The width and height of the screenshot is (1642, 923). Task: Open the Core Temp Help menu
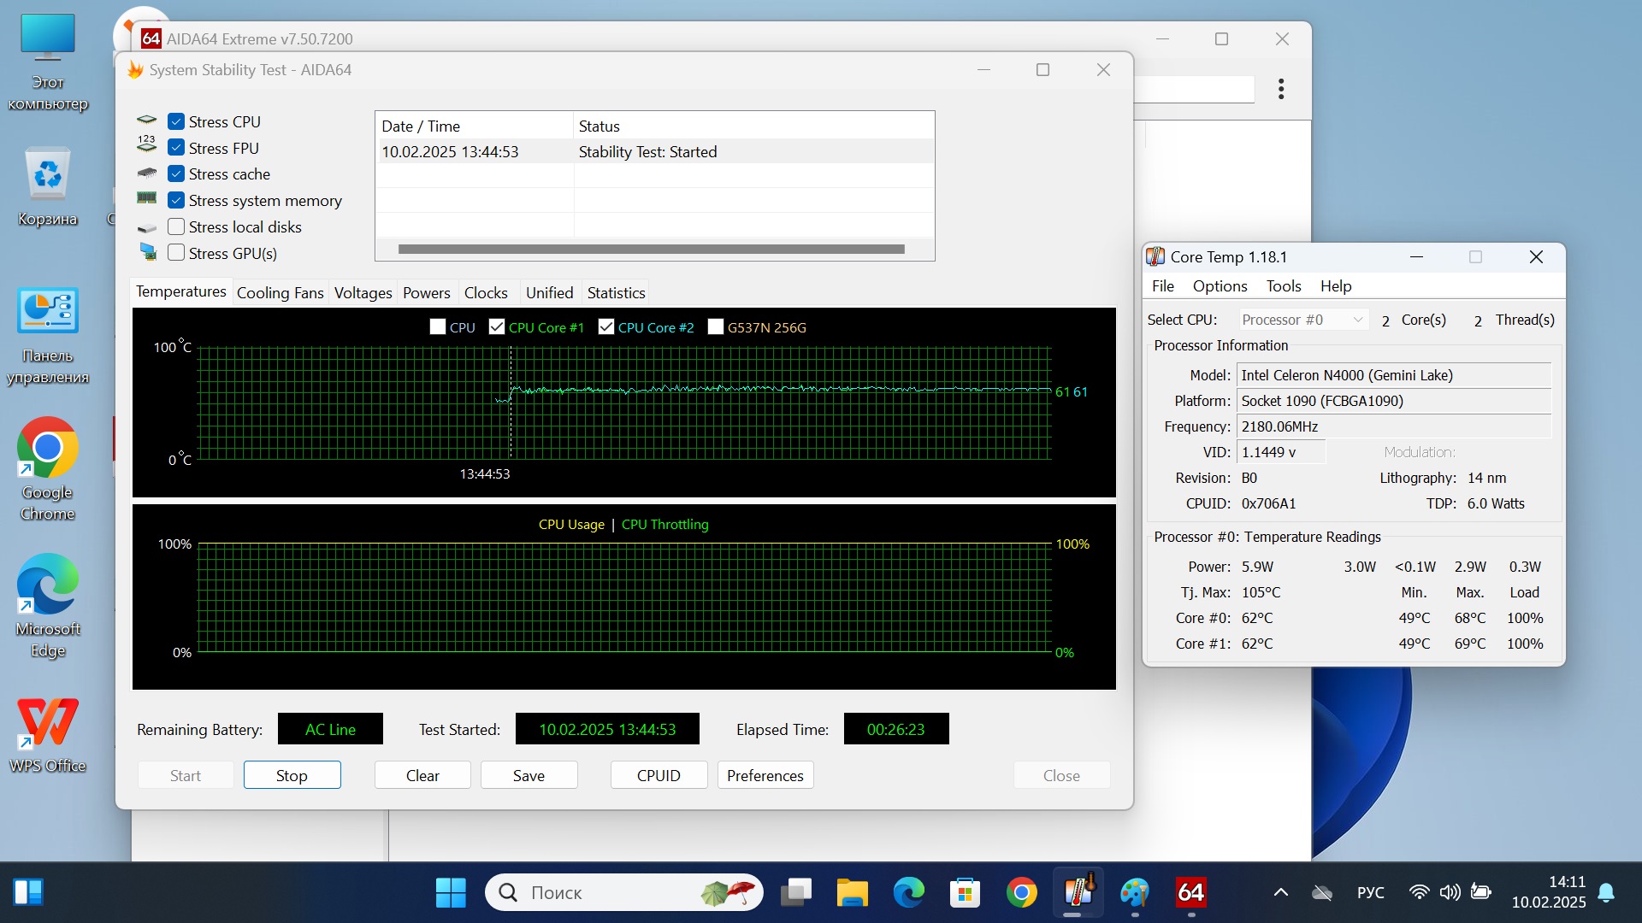pyautogui.click(x=1336, y=285)
